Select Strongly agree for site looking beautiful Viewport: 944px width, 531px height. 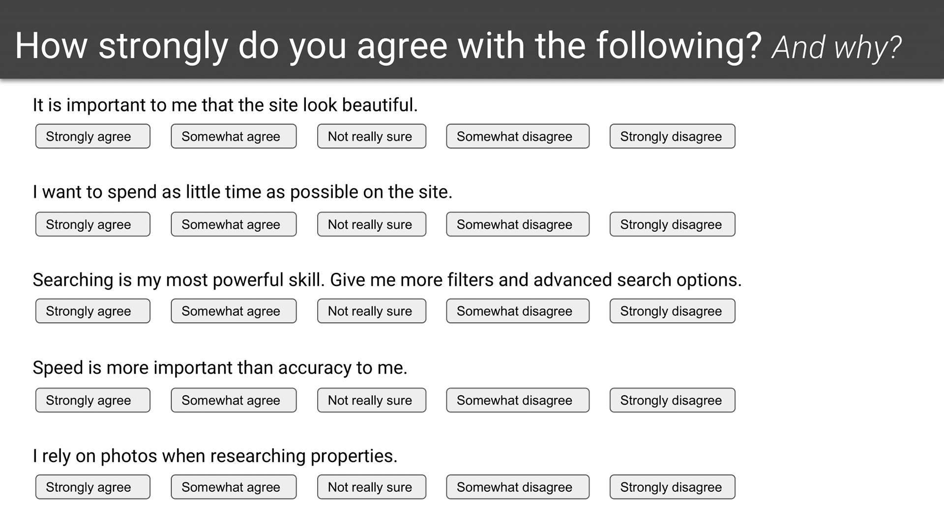point(92,136)
